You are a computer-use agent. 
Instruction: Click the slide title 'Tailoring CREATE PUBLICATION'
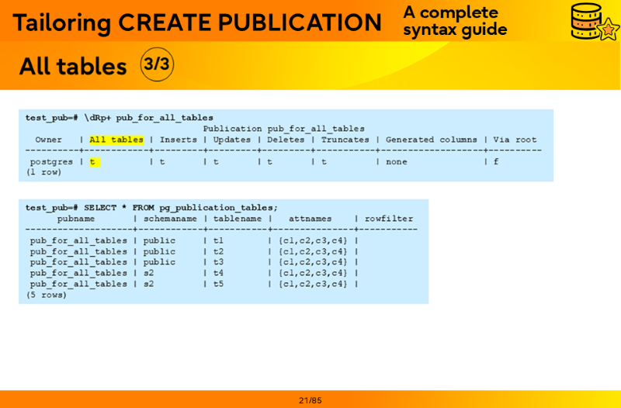click(197, 22)
